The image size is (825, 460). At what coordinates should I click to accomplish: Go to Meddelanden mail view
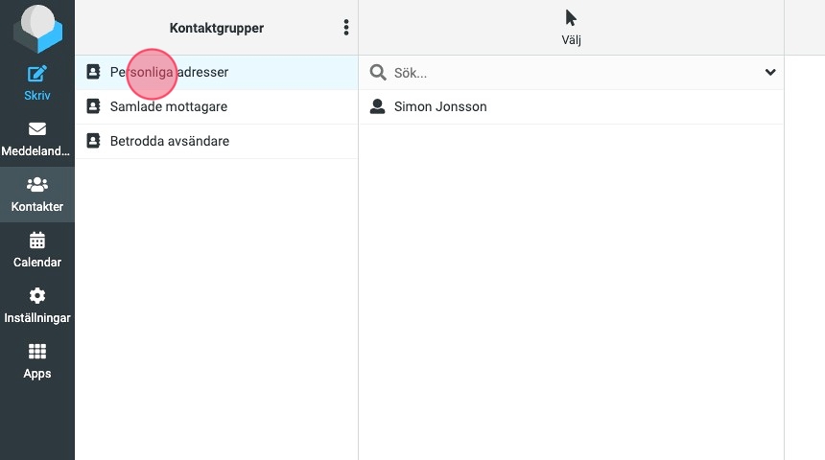[37, 139]
